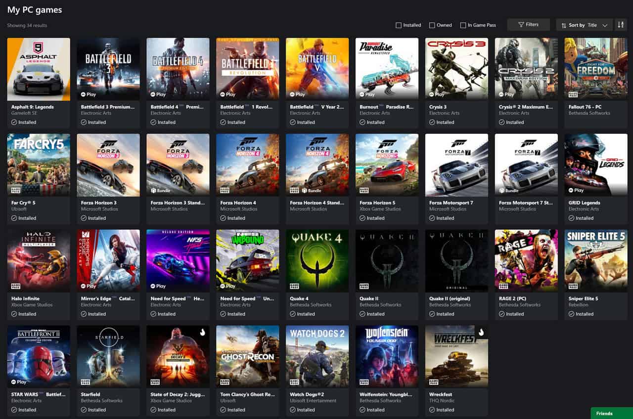Image resolution: width=633 pixels, height=419 pixels.
Task: Click the "Halo Infinite" game title
Action: (25, 298)
